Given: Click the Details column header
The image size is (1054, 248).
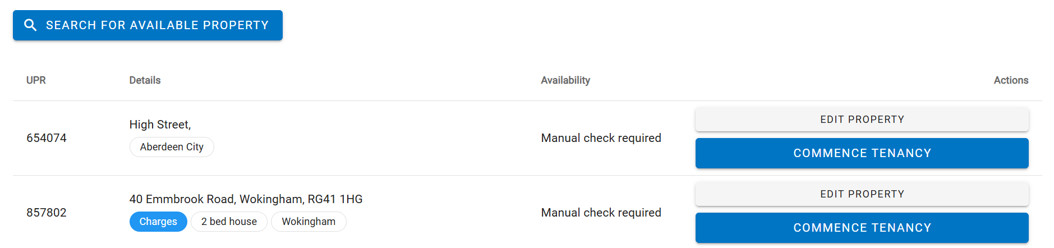Looking at the screenshot, I should pyautogui.click(x=145, y=80).
